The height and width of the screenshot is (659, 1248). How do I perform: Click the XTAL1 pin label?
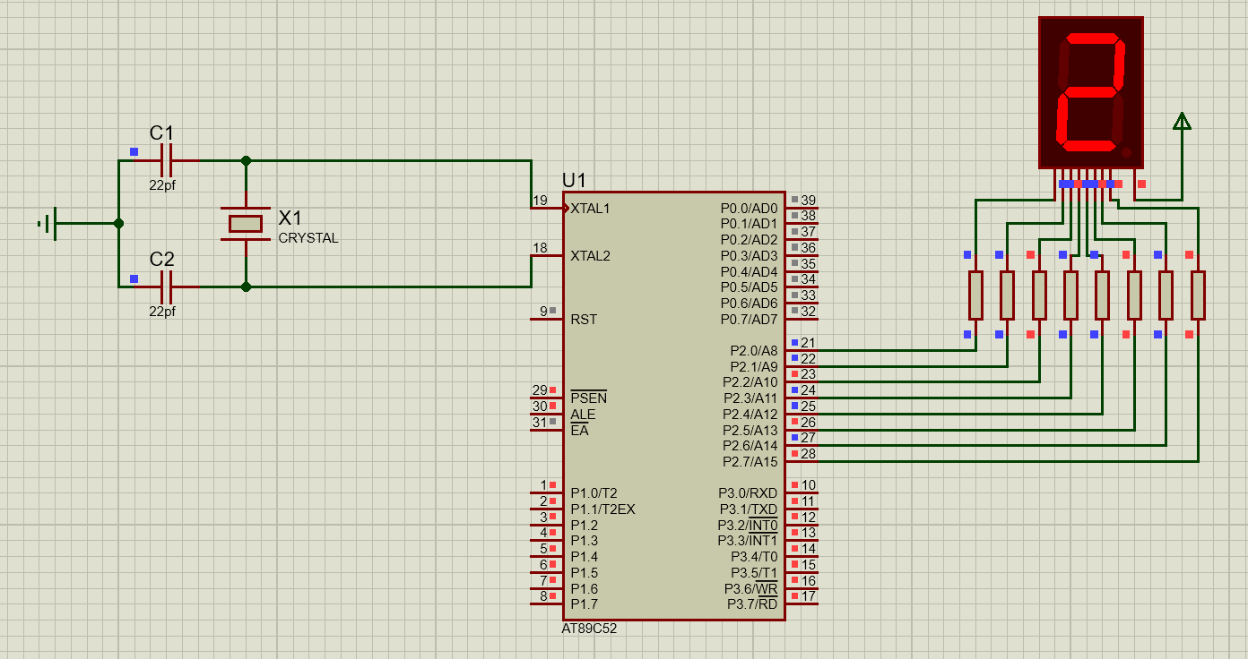coord(590,209)
